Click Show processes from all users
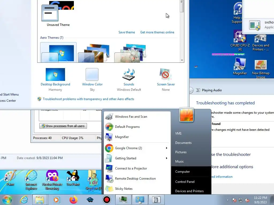274x205 pixels. click(x=63, y=126)
